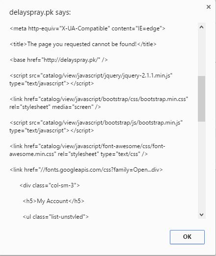Click the OK button
Viewport: 216px width, 256px height.
(x=187, y=237)
